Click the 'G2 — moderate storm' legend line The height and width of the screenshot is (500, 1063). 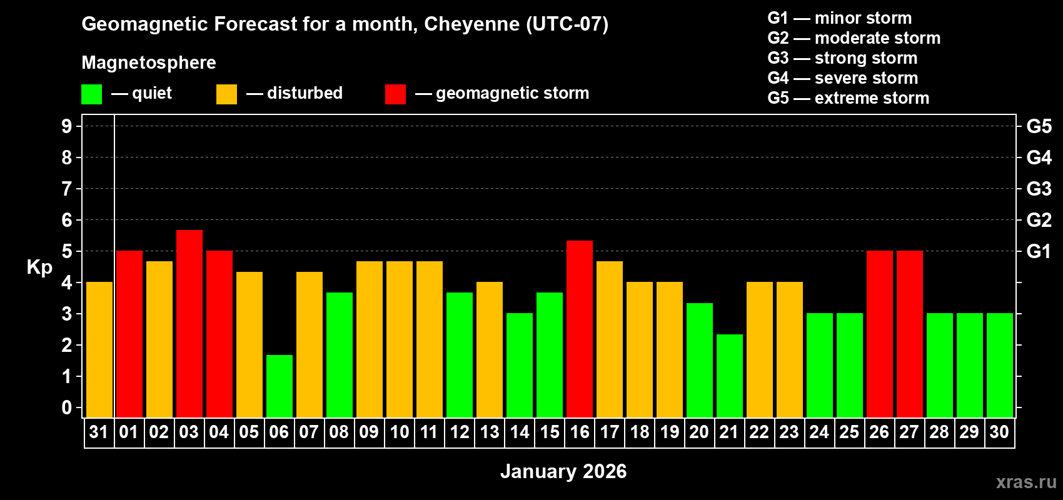coord(854,38)
